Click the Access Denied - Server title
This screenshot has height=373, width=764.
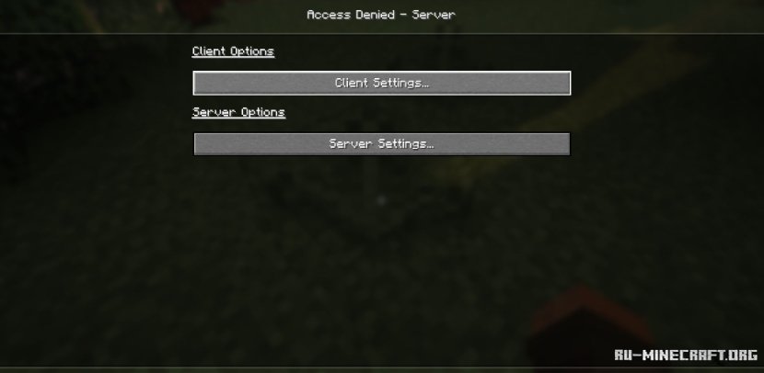[x=381, y=15]
